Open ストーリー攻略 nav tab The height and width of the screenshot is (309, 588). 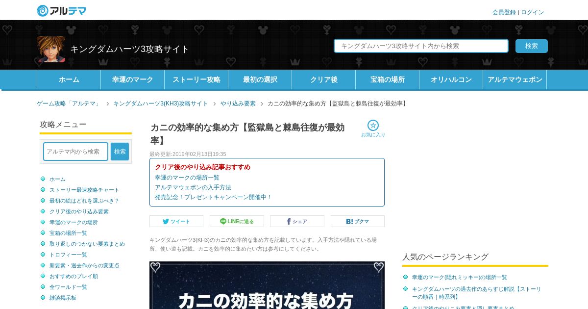coord(196,79)
